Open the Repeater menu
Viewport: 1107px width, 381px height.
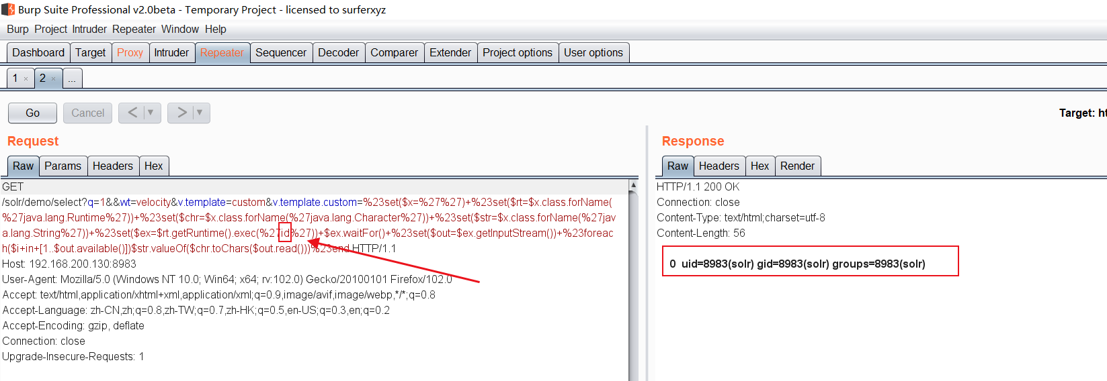[x=134, y=30]
